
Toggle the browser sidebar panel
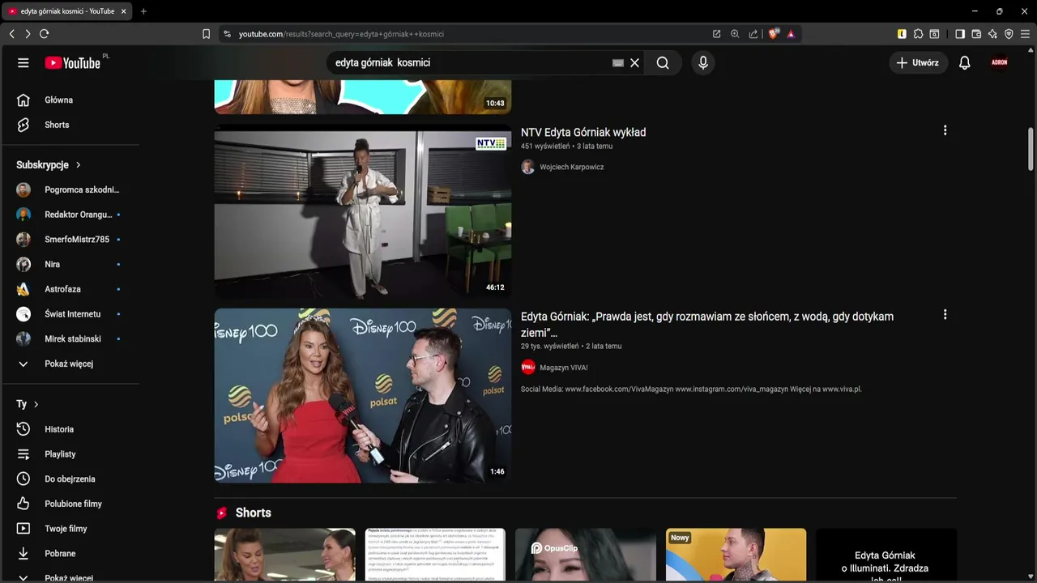960,34
